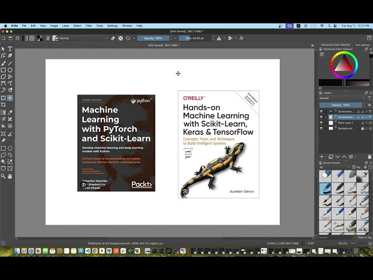Select the Paint Layer 1 layer row
Viewport: 373px width, 280px height.
click(346, 123)
